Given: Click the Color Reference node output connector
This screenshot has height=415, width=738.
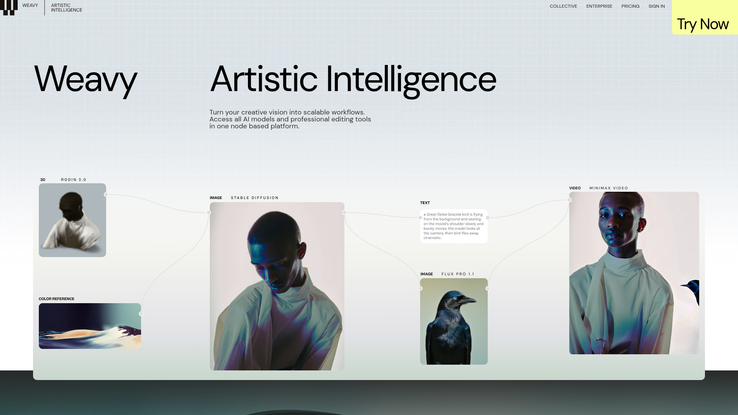Looking at the screenshot, I should click(141, 314).
